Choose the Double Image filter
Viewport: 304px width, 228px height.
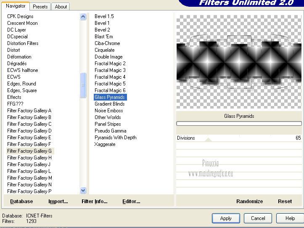click(x=108, y=57)
